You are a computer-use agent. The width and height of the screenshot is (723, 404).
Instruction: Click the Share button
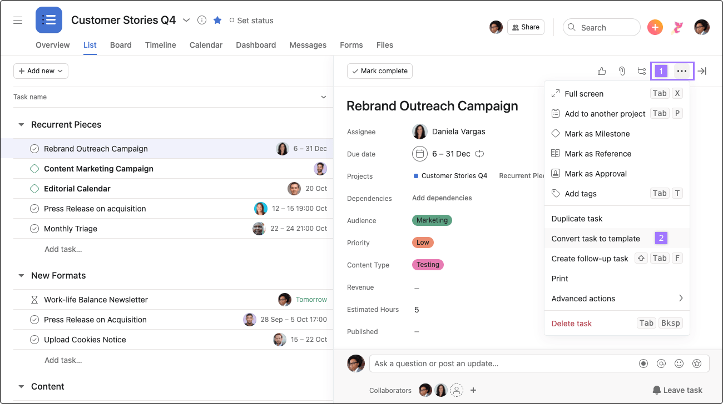(526, 27)
